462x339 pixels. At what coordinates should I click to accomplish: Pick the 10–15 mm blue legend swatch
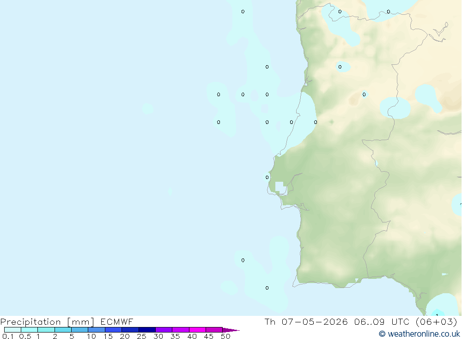(x=97, y=330)
